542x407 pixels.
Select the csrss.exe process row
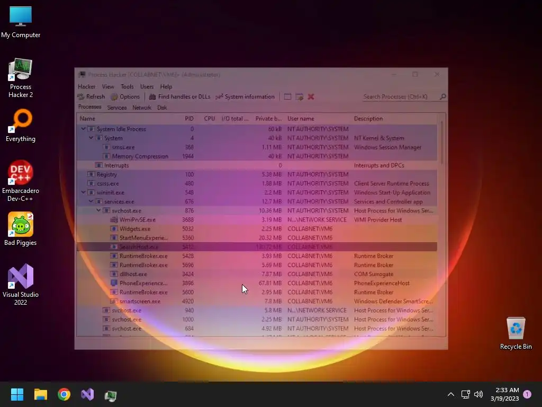(257, 183)
